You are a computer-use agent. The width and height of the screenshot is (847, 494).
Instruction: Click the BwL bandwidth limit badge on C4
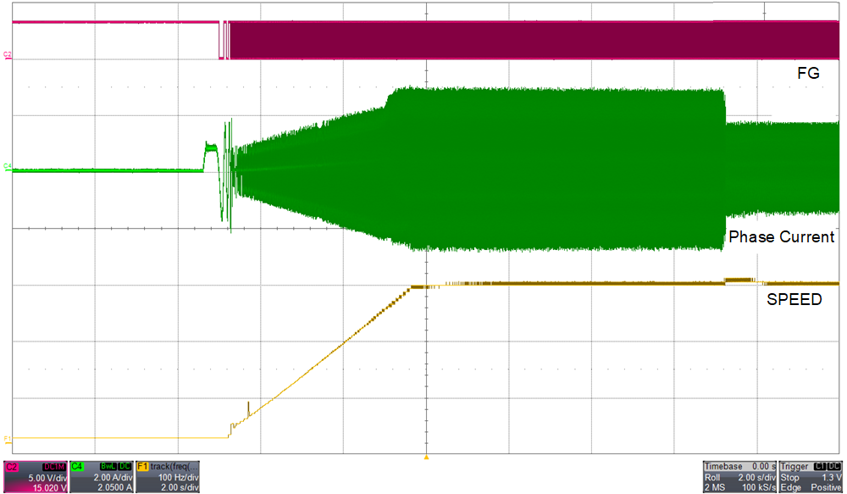pos(108,466)
